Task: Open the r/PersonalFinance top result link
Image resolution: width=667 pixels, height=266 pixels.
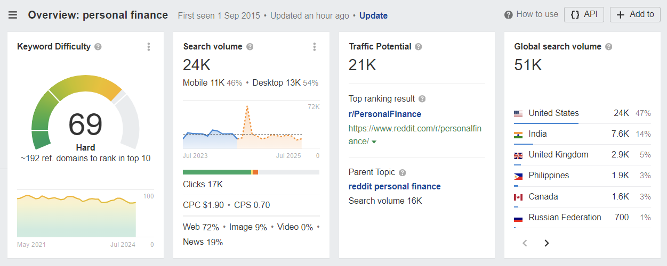Action: coord(385,114)
